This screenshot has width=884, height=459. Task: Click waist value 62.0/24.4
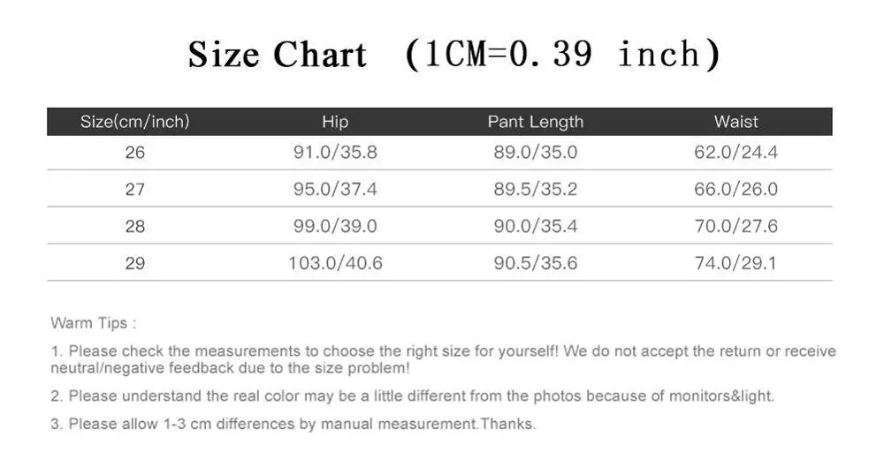[735, 153]
